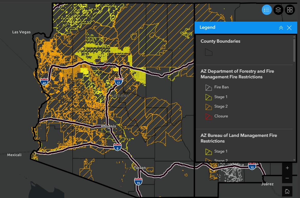Click the Forestry Stage 2 orange swatch
This screenshot has width=300, height=198.
(x=209, y=107)
